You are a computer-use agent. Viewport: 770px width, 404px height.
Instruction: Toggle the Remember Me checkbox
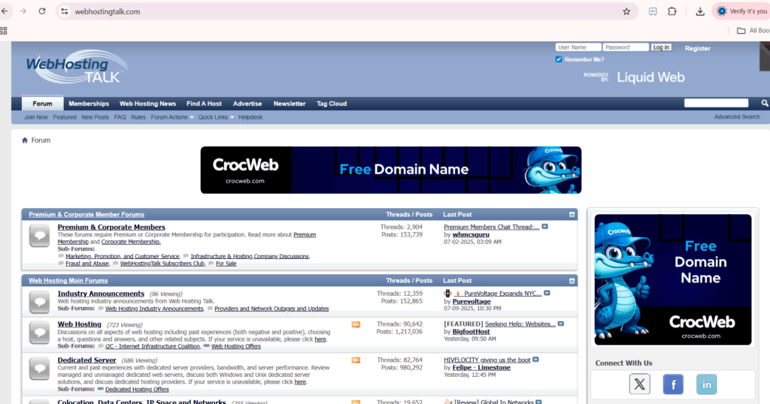click(559, 59)
